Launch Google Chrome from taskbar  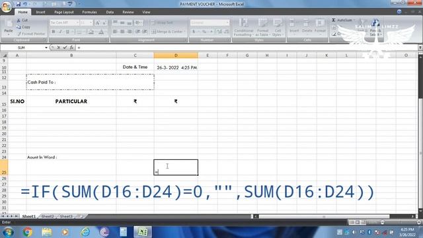tap(27, 232)
